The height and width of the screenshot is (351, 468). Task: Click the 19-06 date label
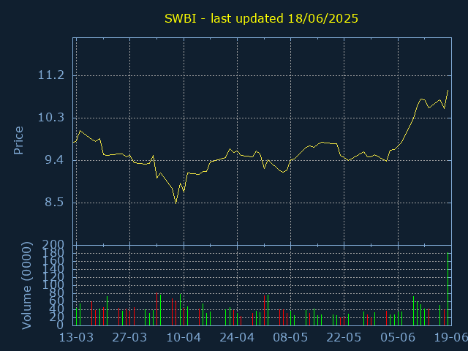point(450,338)
